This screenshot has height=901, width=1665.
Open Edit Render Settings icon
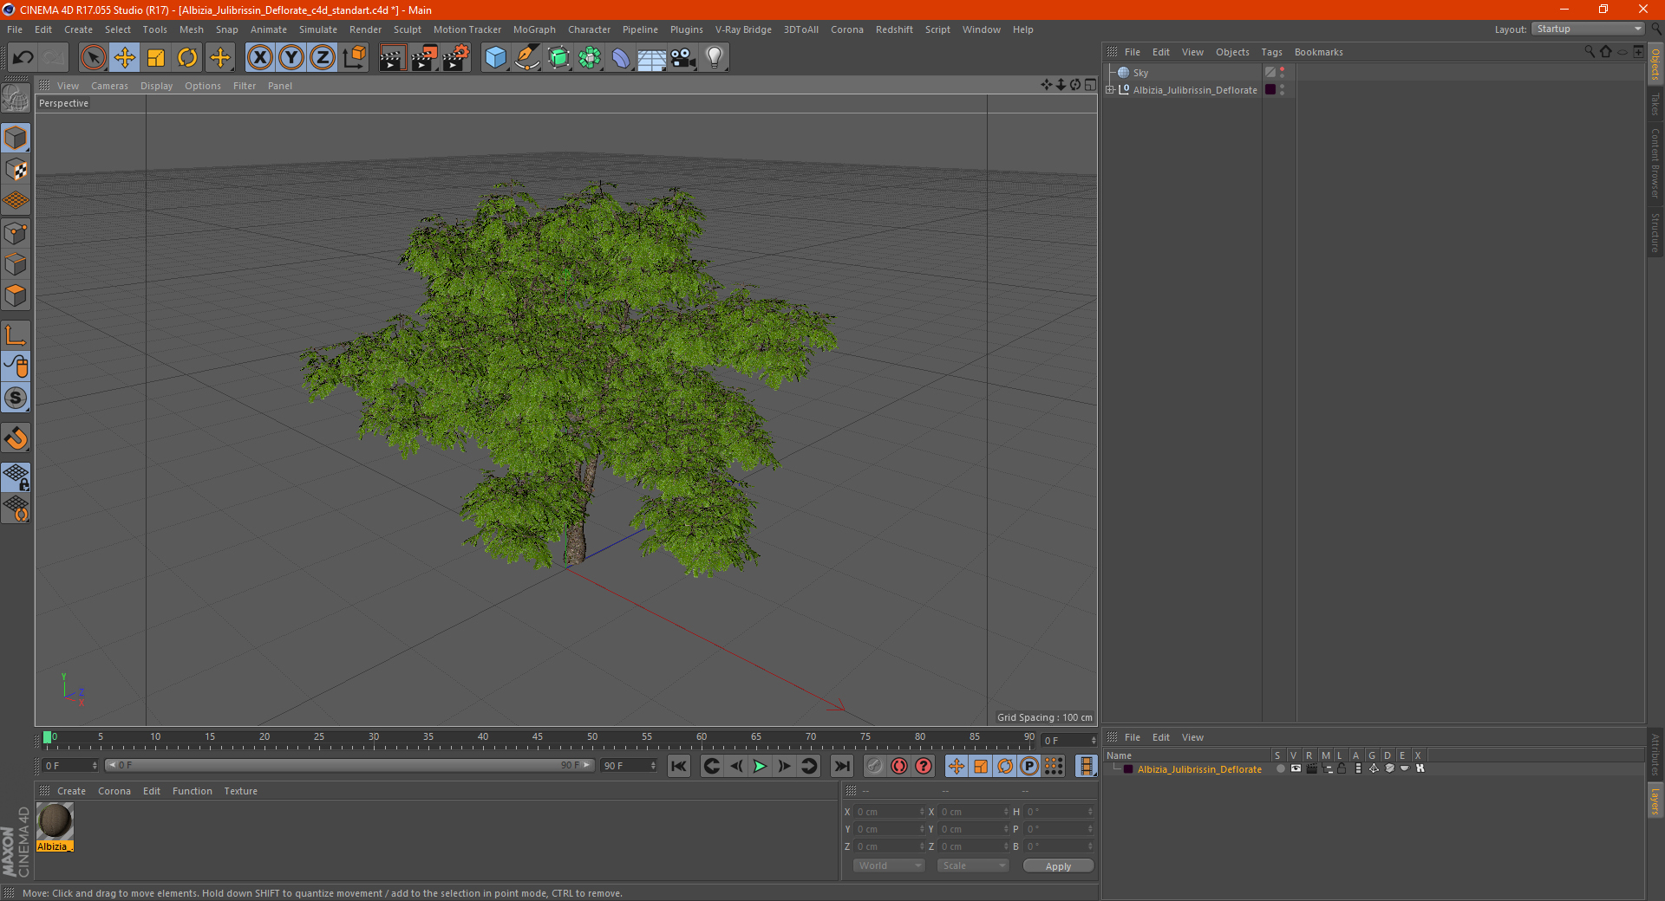pyautogui.click(x=456, y=58)
